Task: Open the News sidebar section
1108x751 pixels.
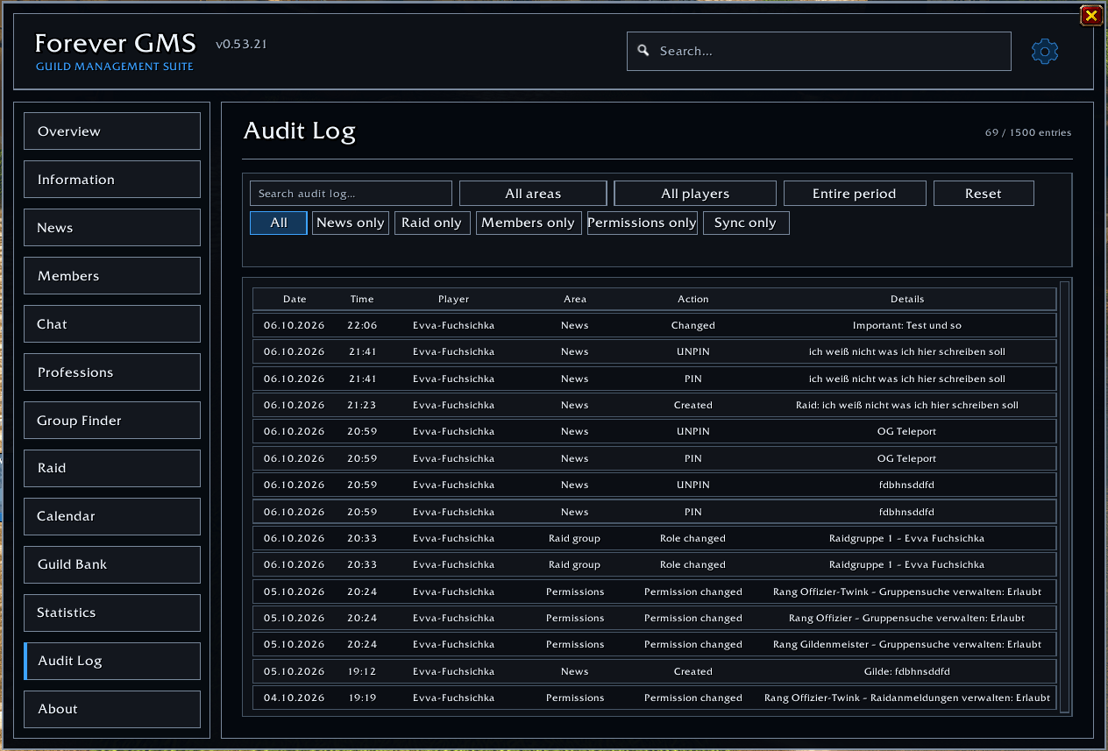Action: click(x=112, y=228)
